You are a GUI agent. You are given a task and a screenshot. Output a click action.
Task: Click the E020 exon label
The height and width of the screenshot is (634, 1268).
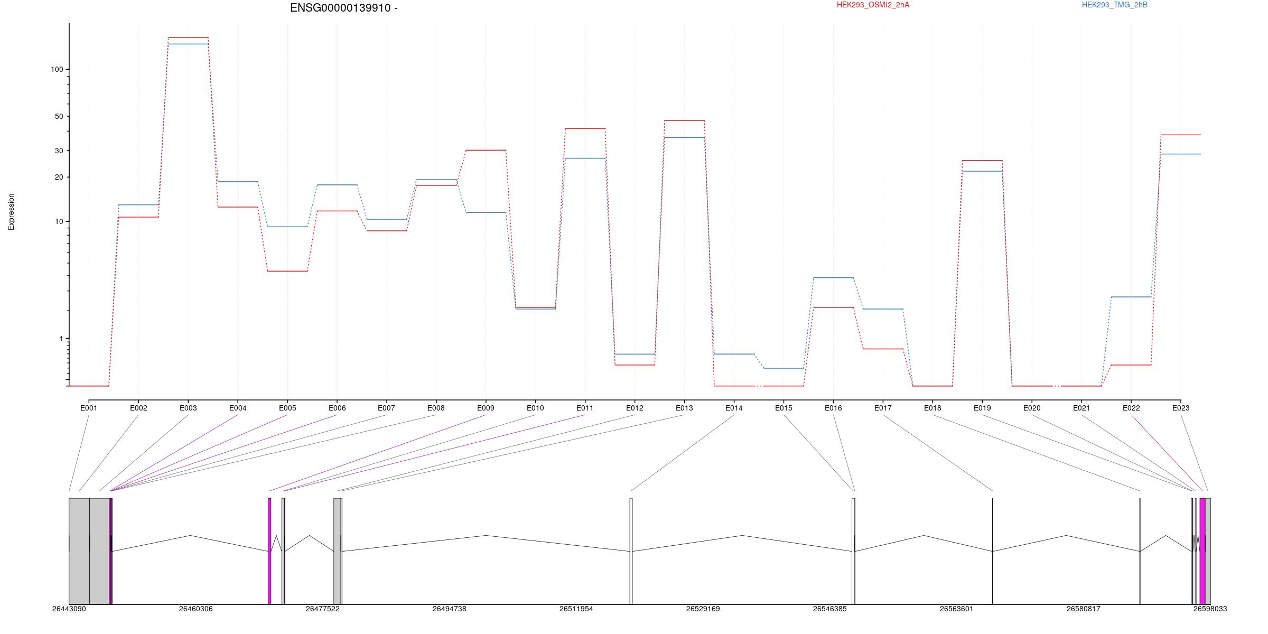point(1032,408)
